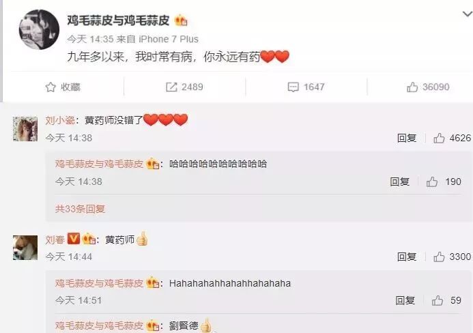Screen dimensions: 473x333
Task: Click the repost icon showing 2489
Action: pos(171,87)
